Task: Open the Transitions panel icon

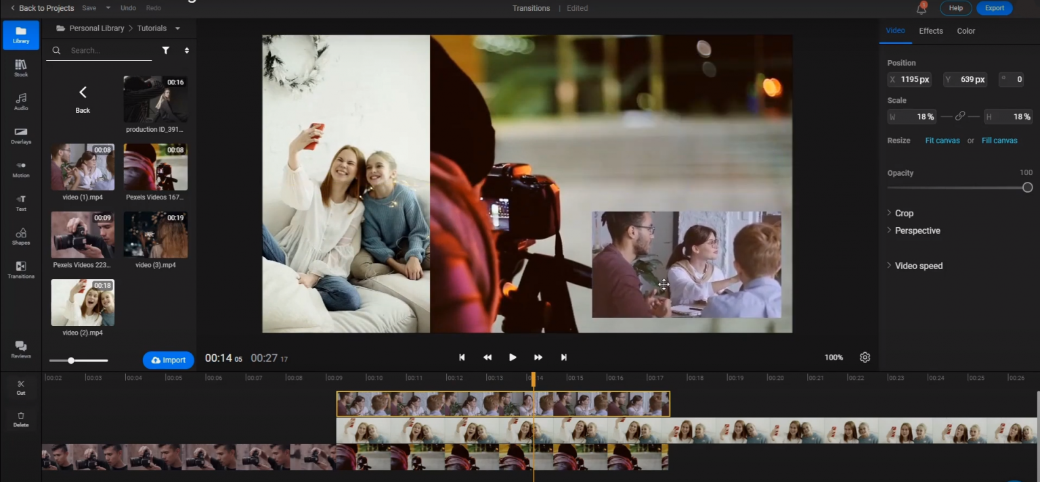Action: click(21, 270)
